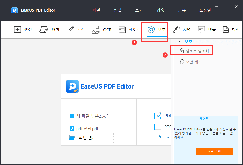The height and width of the screenshot is (165, 243).
Task: Open recent file pdf 편집.pdf
Action: point(87,129)
